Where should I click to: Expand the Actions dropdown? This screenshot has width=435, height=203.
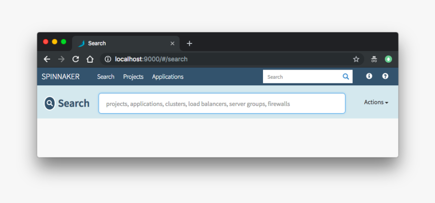(x=376, y=102)
